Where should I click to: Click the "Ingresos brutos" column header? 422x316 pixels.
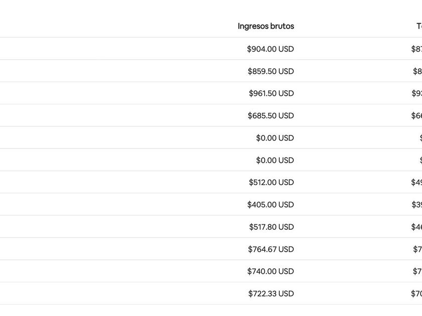coord(266,26)
